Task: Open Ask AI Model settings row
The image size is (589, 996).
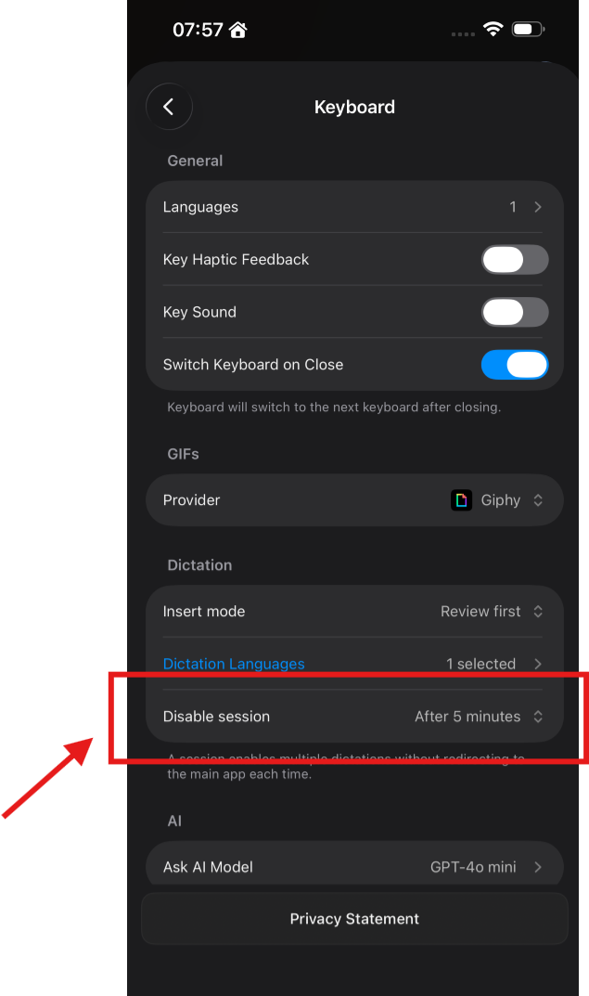Action: [x=355, y=867]
